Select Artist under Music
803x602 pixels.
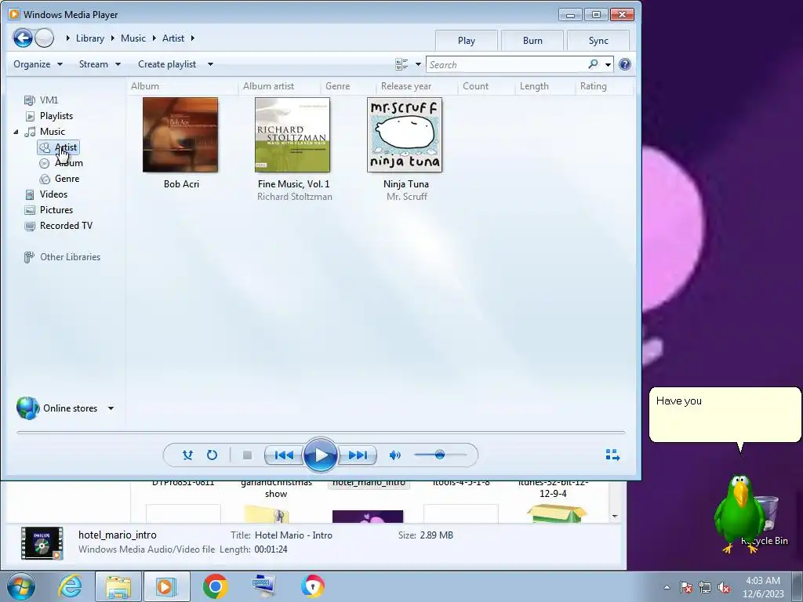click(58, 147)
